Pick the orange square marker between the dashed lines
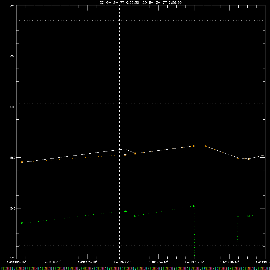 [x=125, y=155]
